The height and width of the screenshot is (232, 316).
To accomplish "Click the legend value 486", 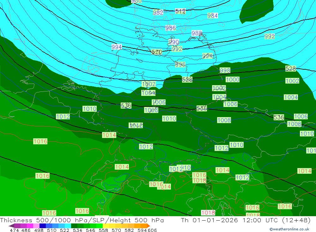I will (26, 230).
